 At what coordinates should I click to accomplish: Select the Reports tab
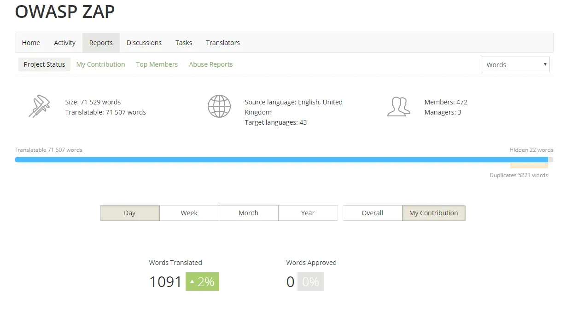[x=101, y=43]
